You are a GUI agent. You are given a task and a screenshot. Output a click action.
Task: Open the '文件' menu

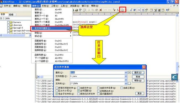pos(7,6)
